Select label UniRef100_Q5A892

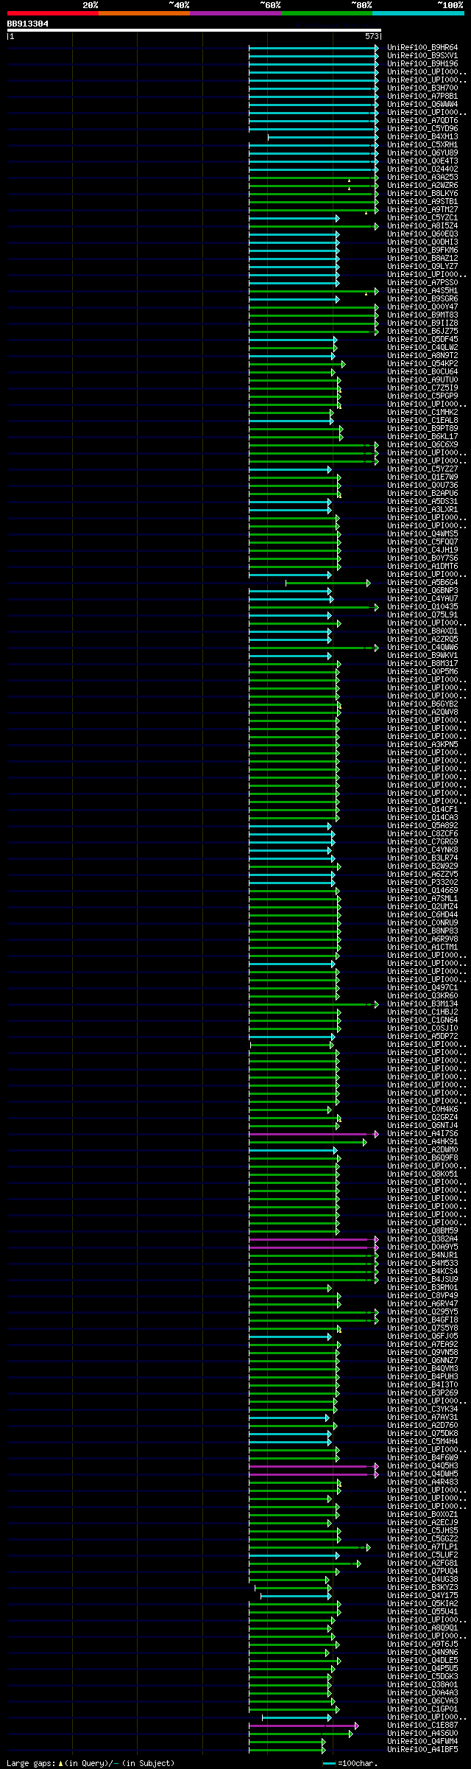coord(422,826)
